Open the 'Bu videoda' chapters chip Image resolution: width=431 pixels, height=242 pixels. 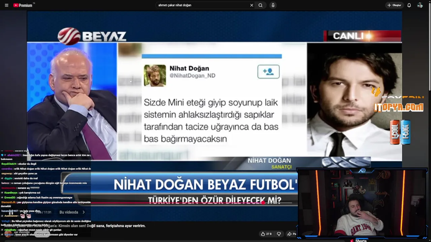pyautogui.click(x=69, y=212)
